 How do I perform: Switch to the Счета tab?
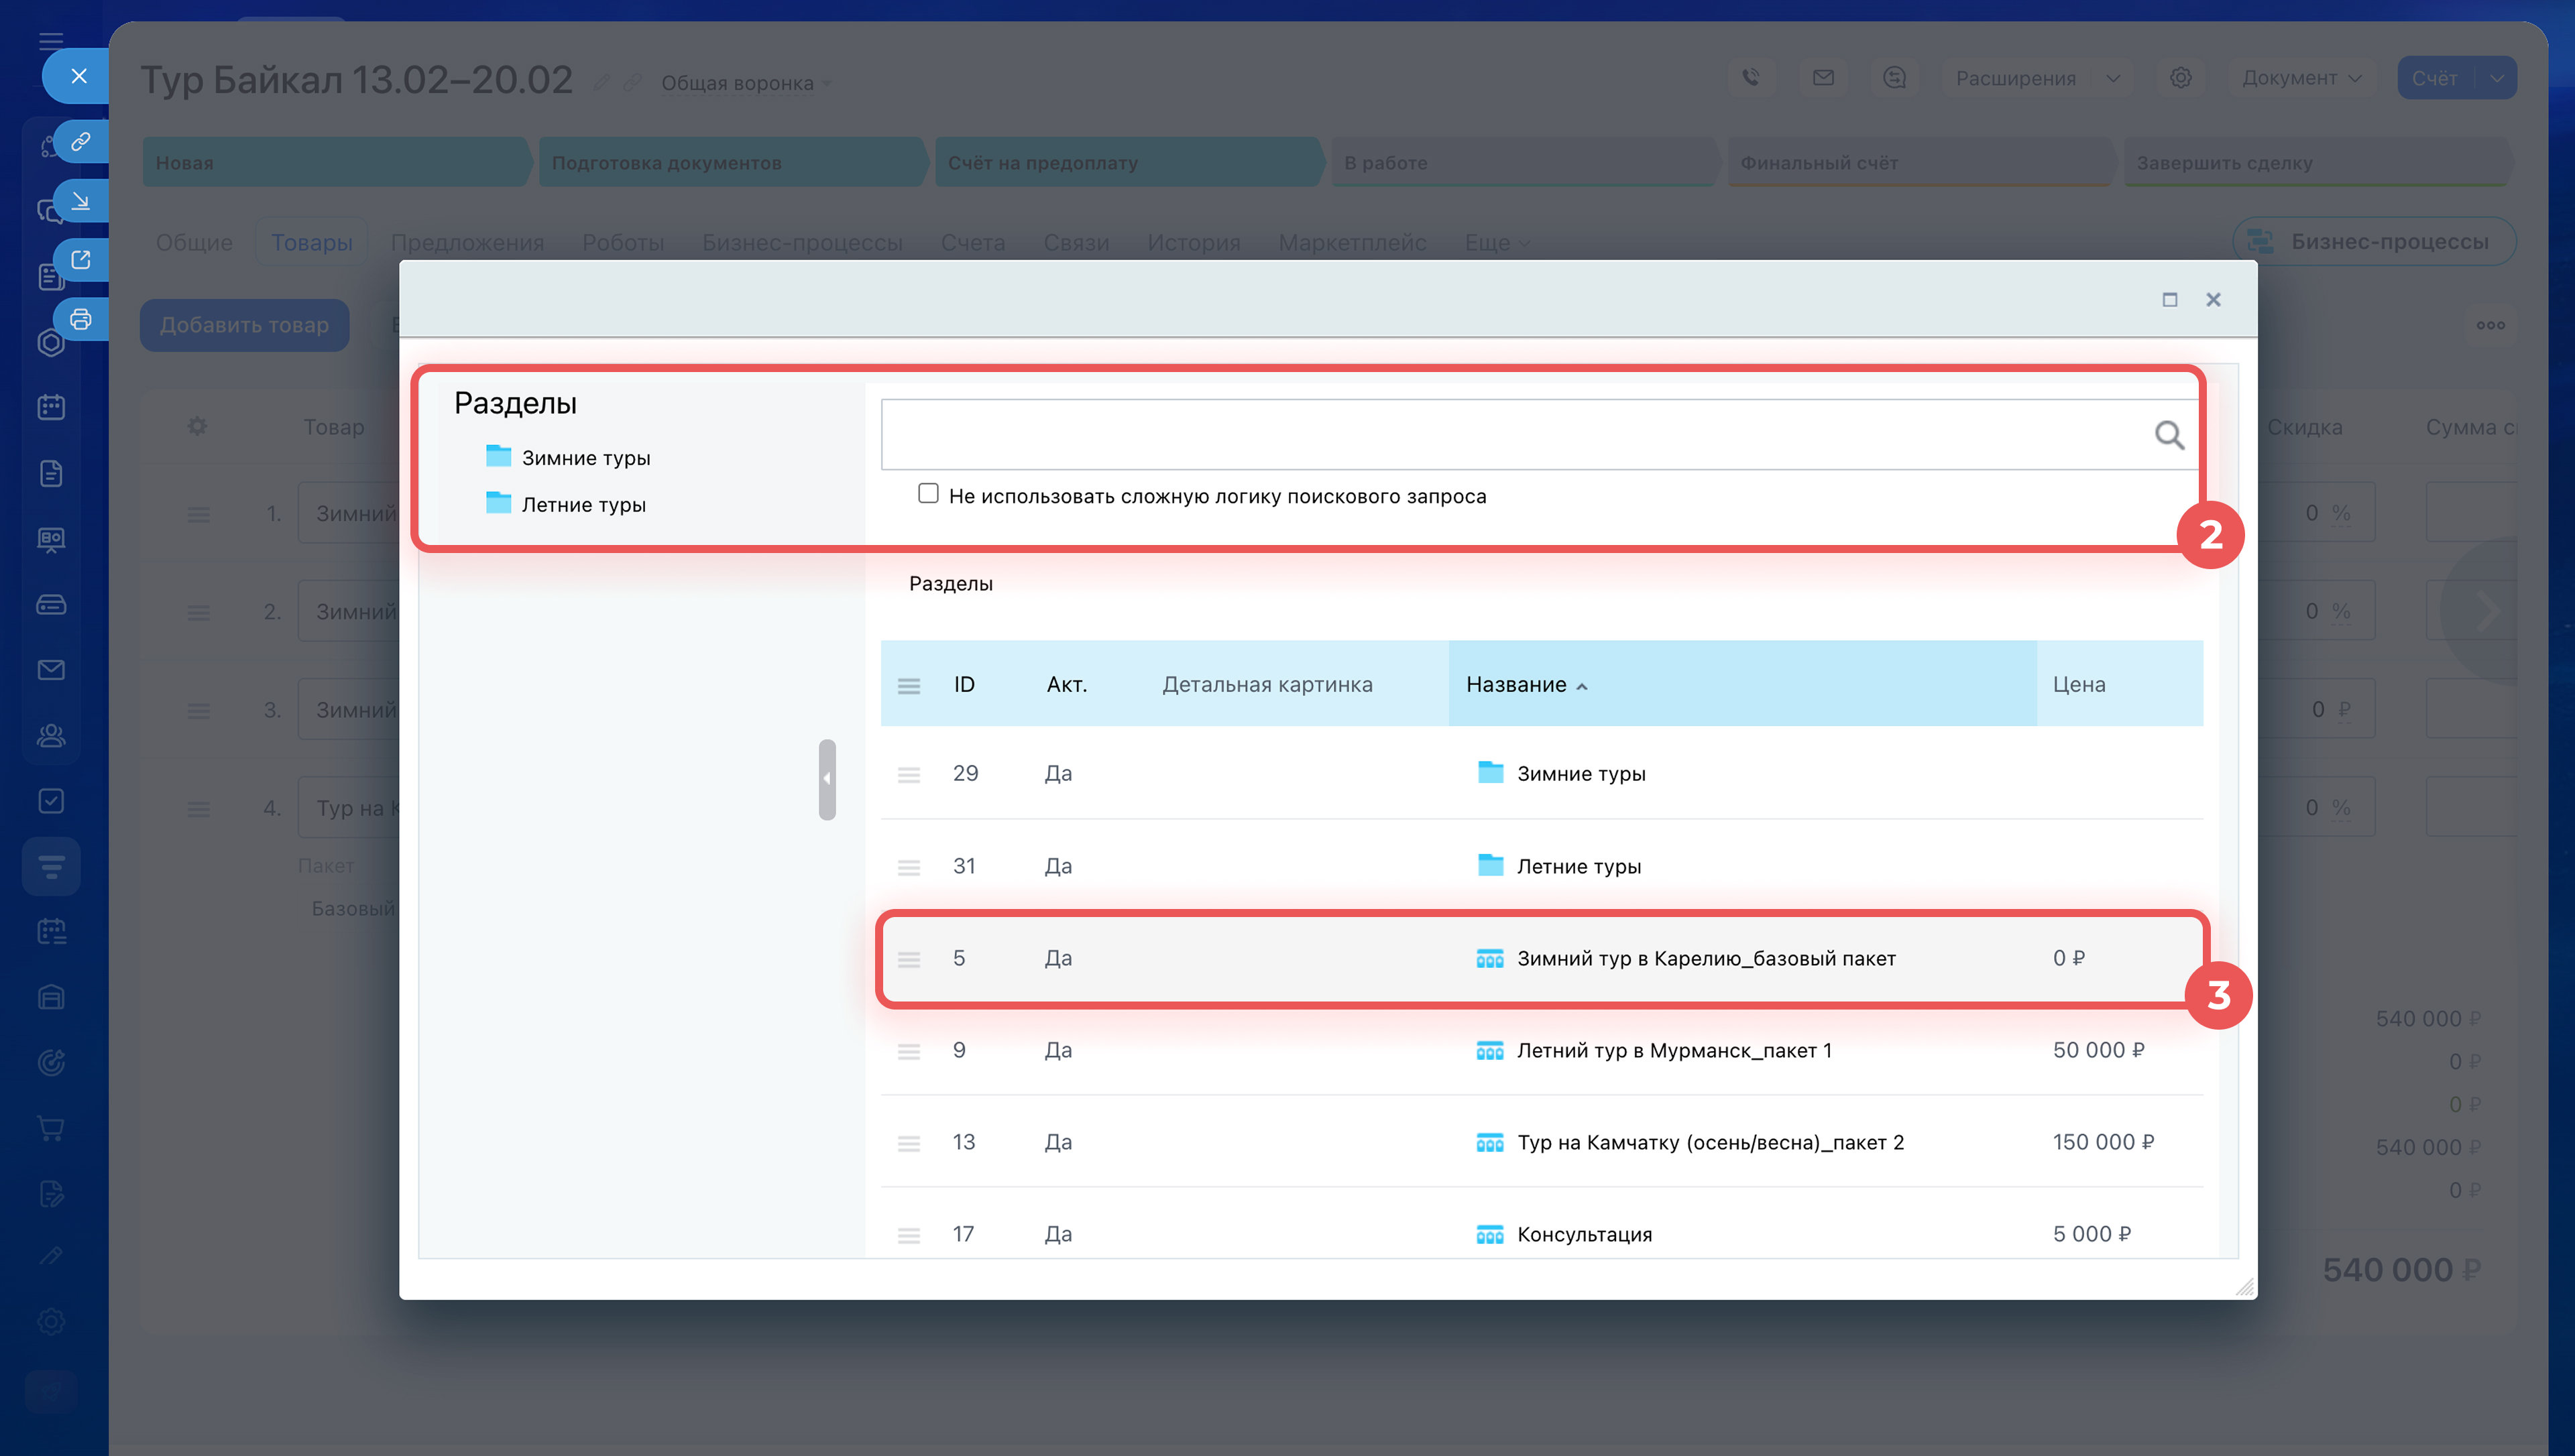(x=972, y=243)
